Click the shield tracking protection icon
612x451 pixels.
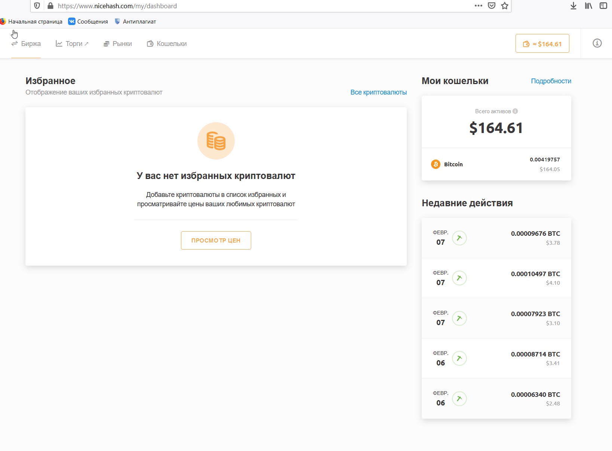coord(37,6)
